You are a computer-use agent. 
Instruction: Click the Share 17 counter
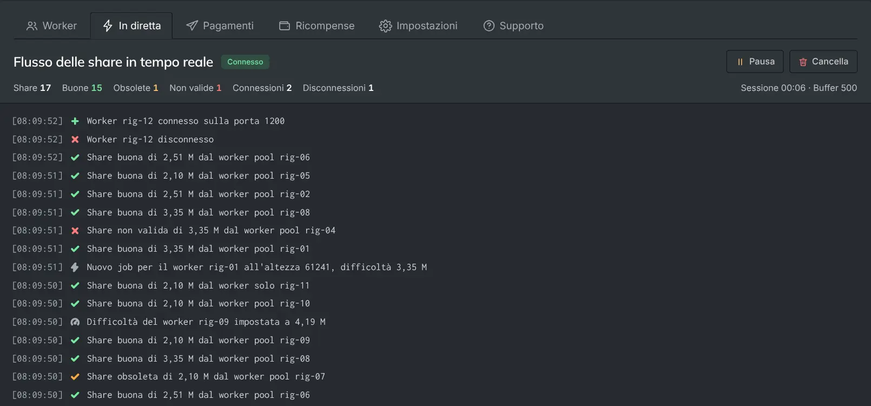coord(32,88)
